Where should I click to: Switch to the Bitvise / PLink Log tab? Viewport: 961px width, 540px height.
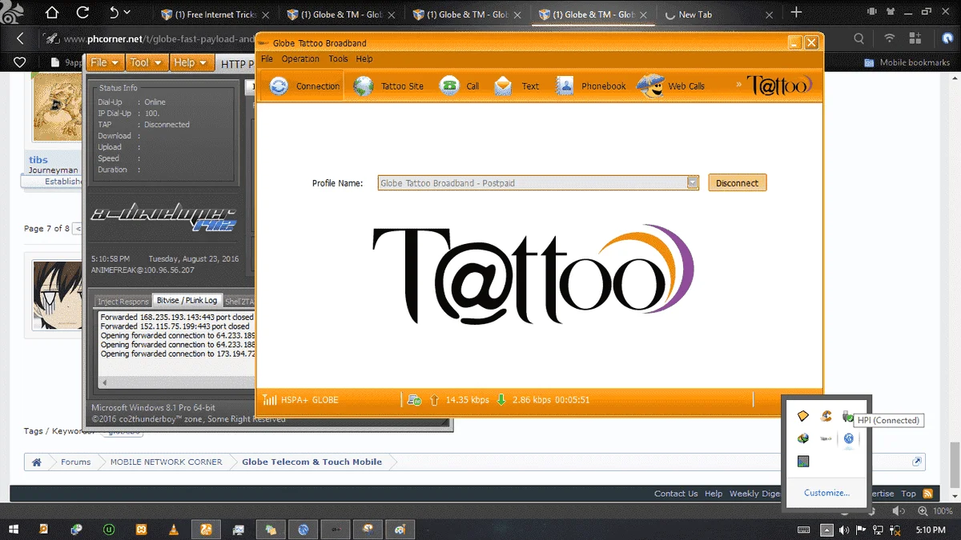(187, 301)
